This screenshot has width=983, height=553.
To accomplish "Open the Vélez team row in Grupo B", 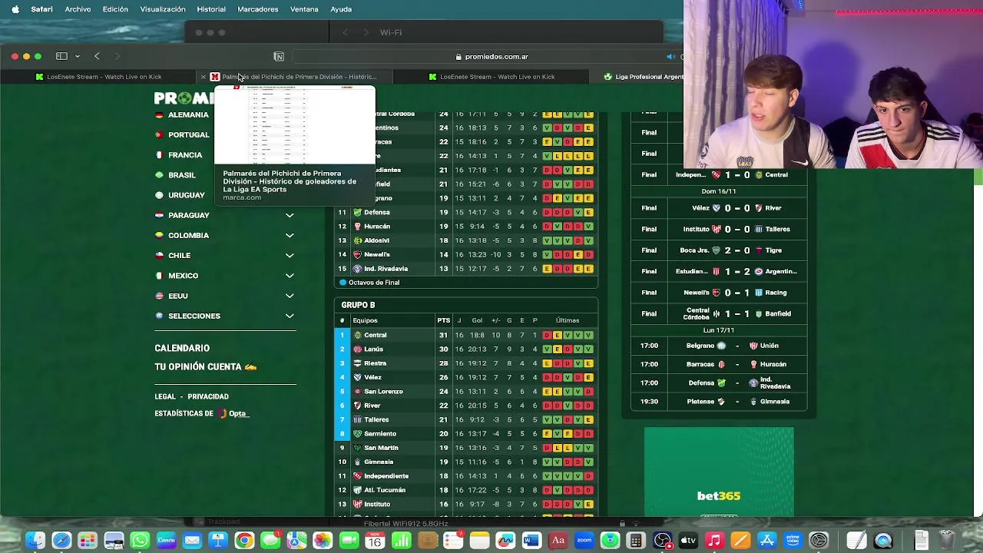I will click(466, 377).
